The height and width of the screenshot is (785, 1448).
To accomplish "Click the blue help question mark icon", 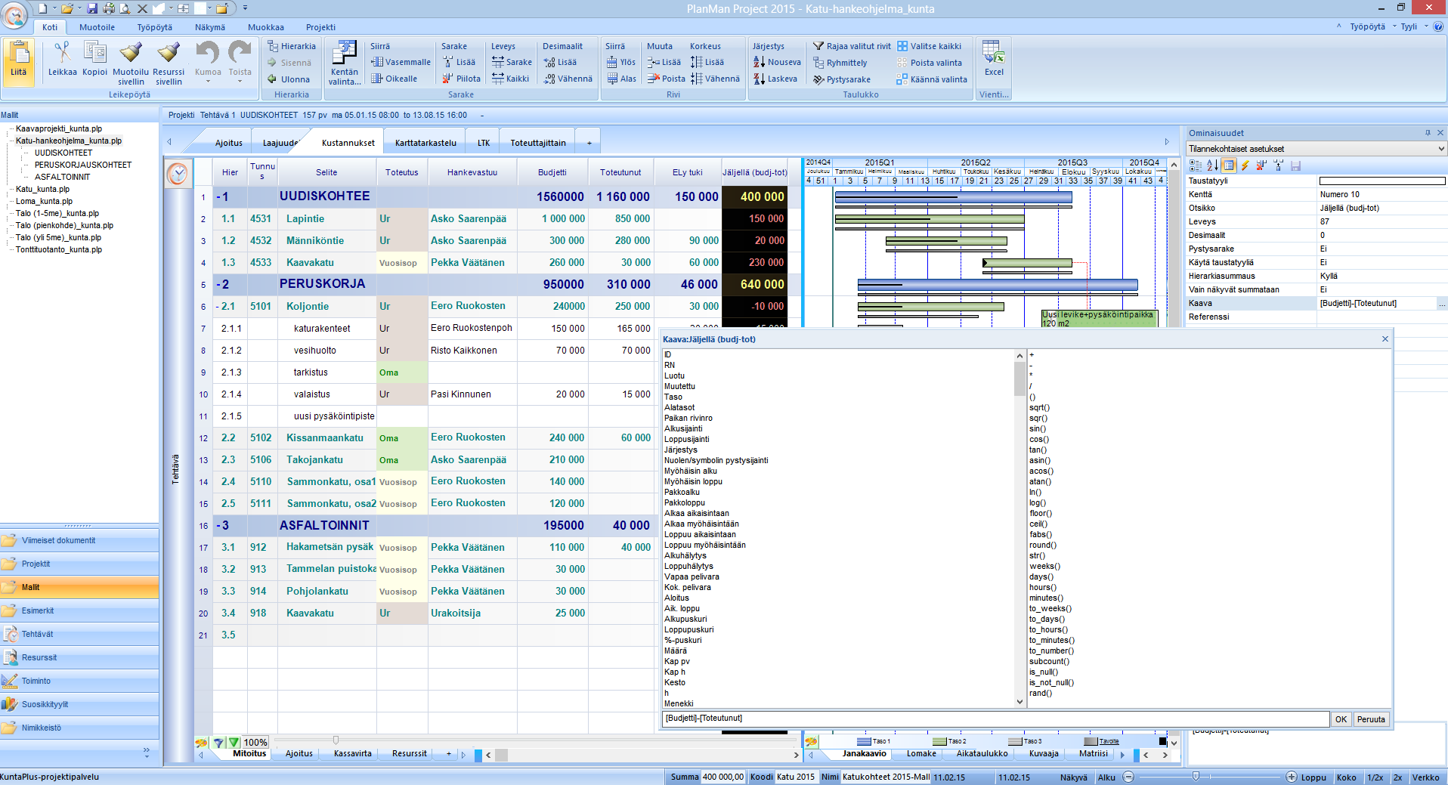I will [x=1438, y=26].
